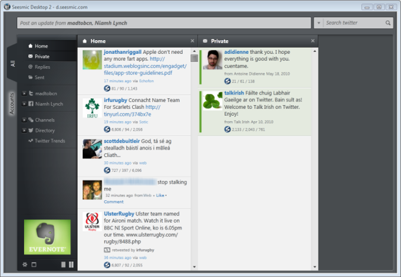Switch to the Accounts vertical tab
Screen dimensions: 401x277
pos(12,103)
